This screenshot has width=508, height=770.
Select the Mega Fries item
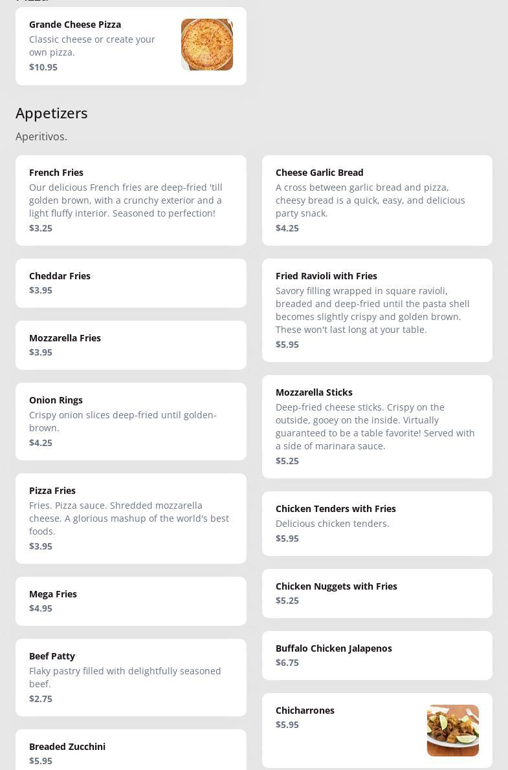coord(131,601)
